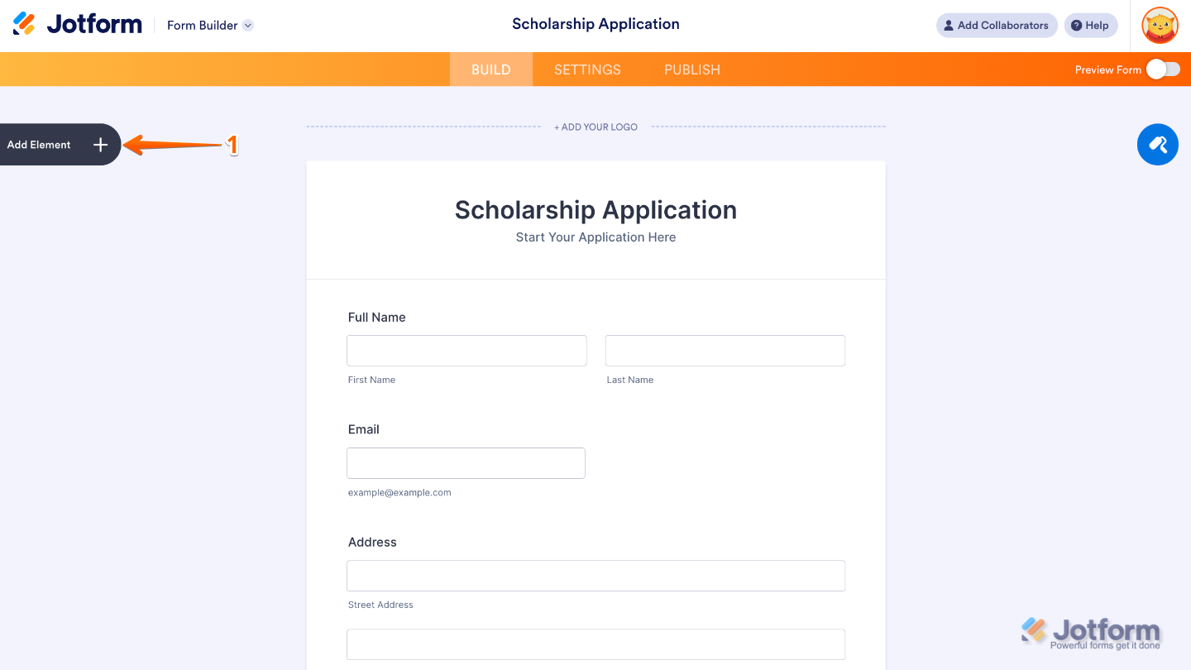
Task: Click the Jotform watermark logo at bottom right
Action: [x=1091, y=630]
